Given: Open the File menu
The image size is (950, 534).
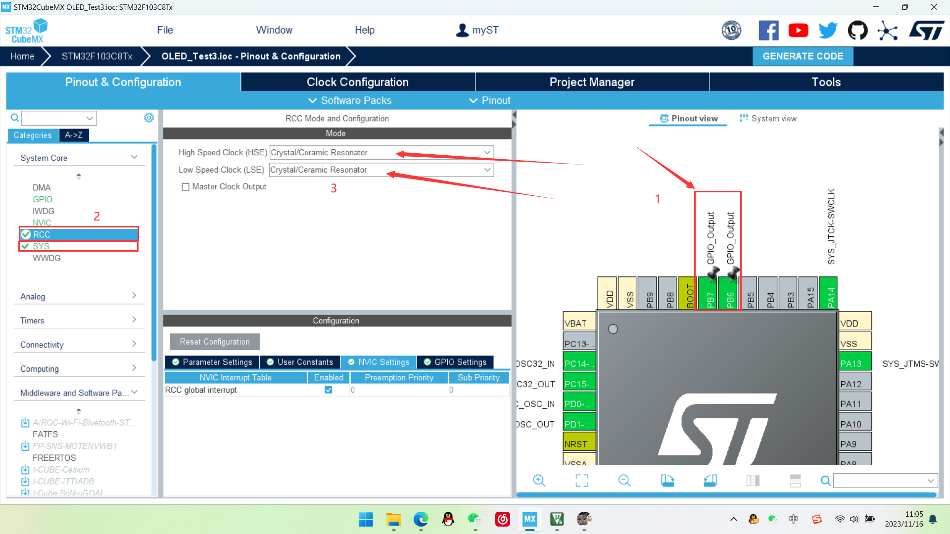Looking at the screenshot, I should coord(165,30).
